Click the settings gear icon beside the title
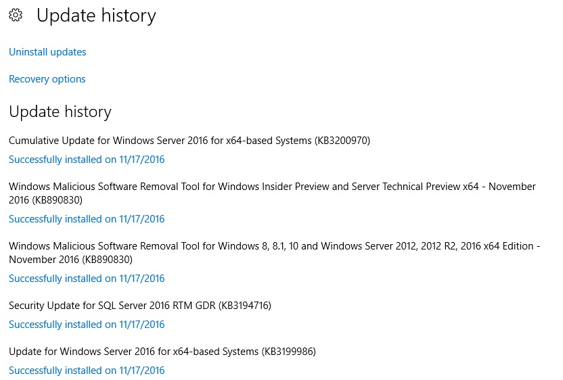This screenshot has height=380, width=563. pos(16,15)
